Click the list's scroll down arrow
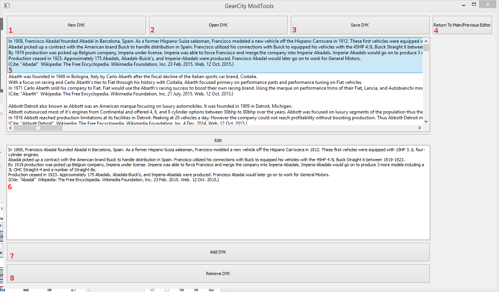 (426, 121)
